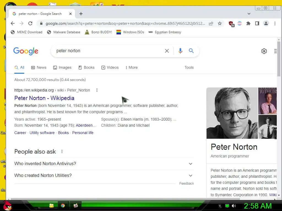
Task: Toggle the browser side panel
Action: pos(257,23)
